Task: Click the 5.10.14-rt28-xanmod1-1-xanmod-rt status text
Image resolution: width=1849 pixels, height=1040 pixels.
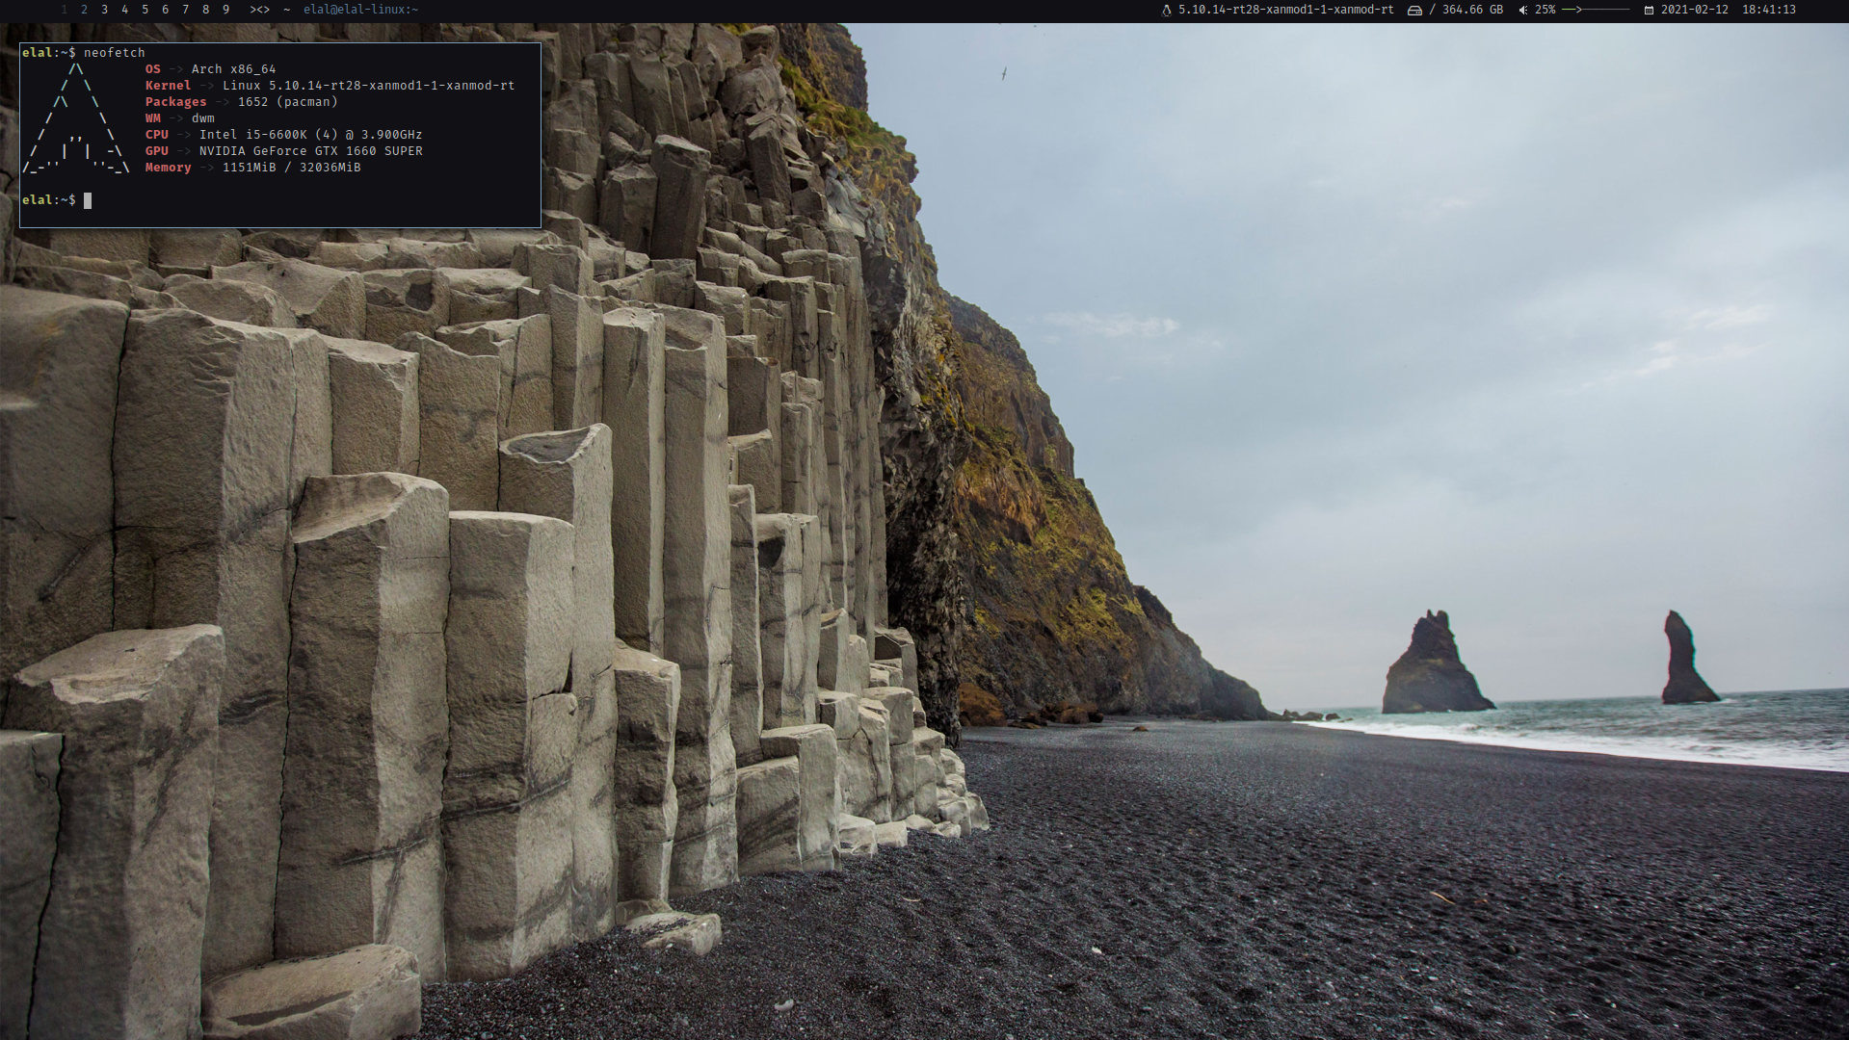Action: [1285, 10]
